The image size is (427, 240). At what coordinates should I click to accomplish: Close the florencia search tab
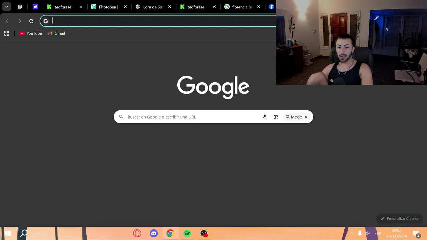[x=259, y=7]
